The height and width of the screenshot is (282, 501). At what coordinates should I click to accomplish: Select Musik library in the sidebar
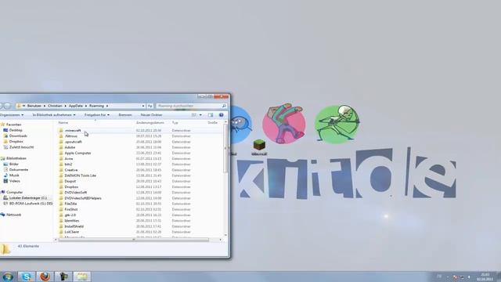tap(14, 175)
